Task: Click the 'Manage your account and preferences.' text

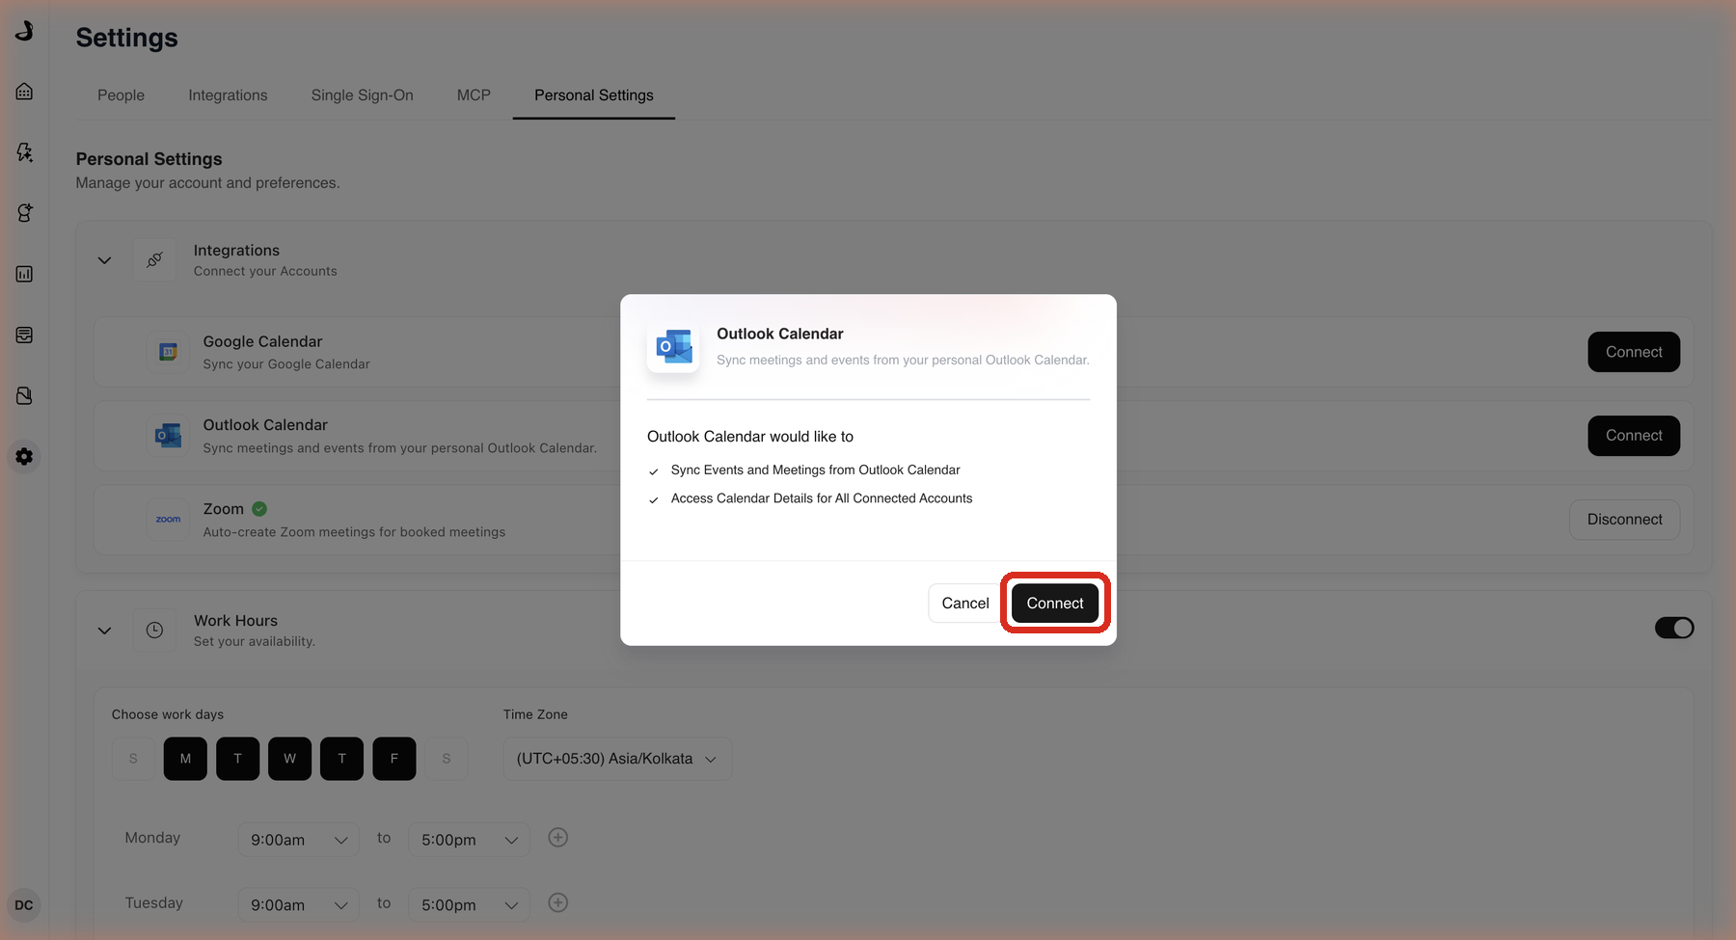Action: click(x=208, y=183)
